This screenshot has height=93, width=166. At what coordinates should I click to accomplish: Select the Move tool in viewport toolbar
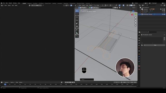[x=77, y=17]
